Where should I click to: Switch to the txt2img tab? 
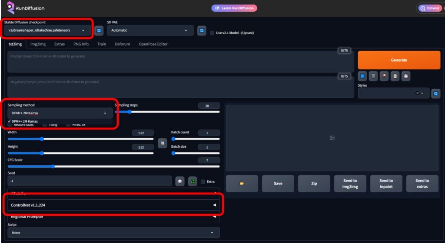15,44
